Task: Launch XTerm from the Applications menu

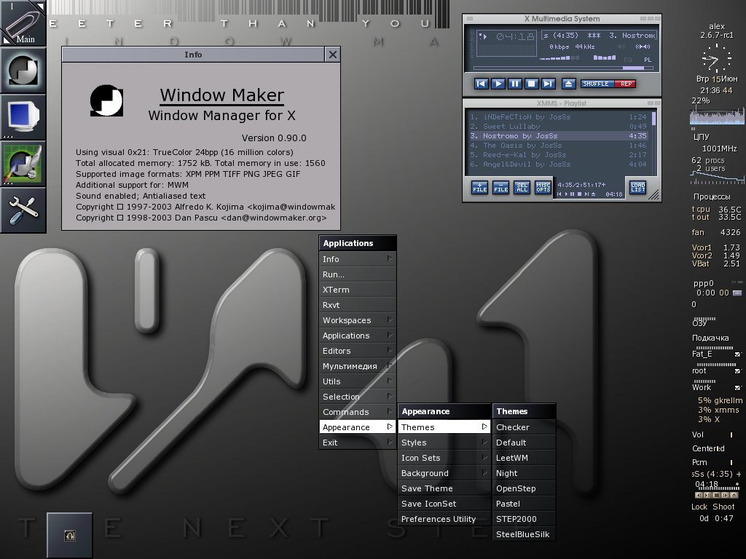Action: pyautogui.click(x=357, y=290)
